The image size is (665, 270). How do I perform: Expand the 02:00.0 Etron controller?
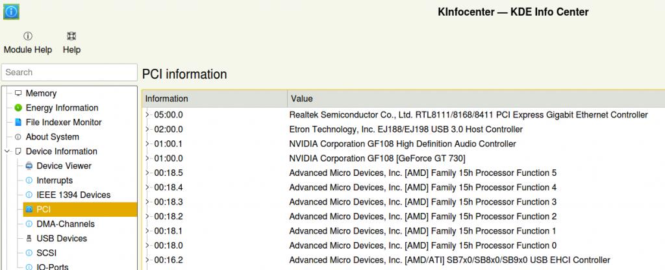coord(148,129)
